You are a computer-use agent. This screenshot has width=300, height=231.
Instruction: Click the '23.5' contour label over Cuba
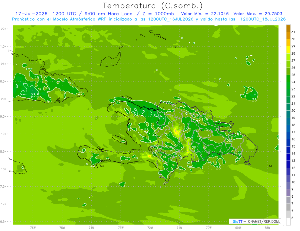tap(35, 95)
